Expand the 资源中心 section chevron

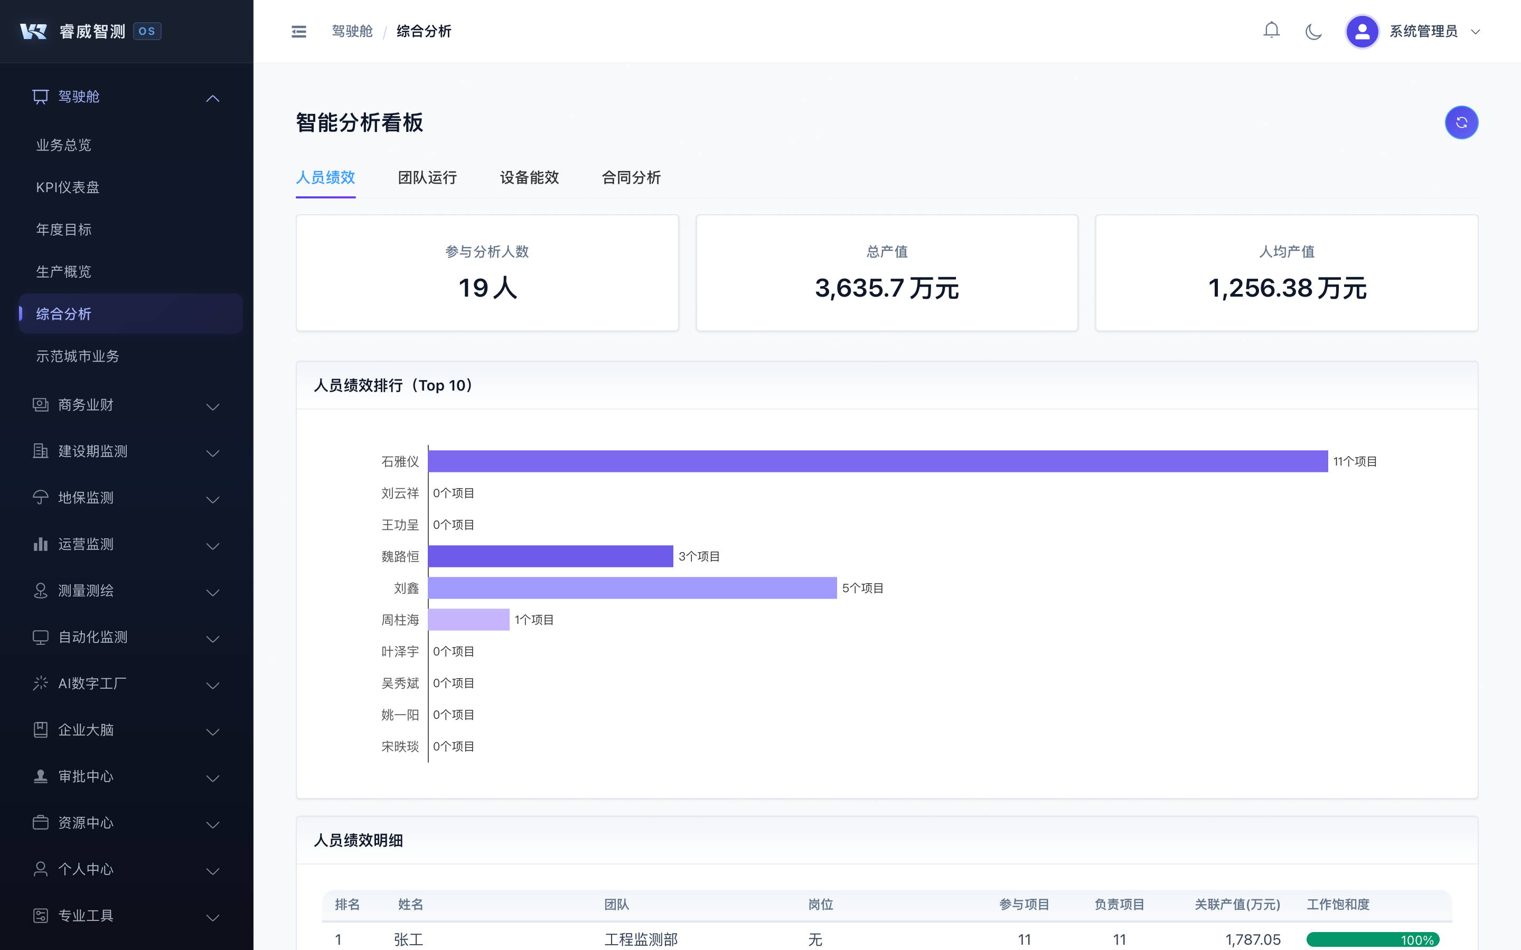[212, 825]
